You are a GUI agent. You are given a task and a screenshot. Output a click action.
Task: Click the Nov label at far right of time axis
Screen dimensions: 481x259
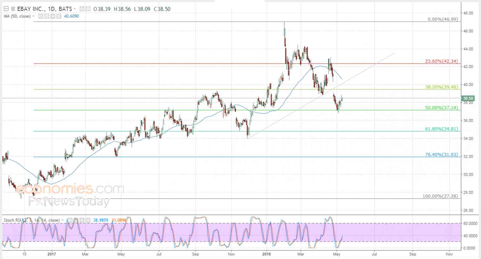tap(449, 254)
